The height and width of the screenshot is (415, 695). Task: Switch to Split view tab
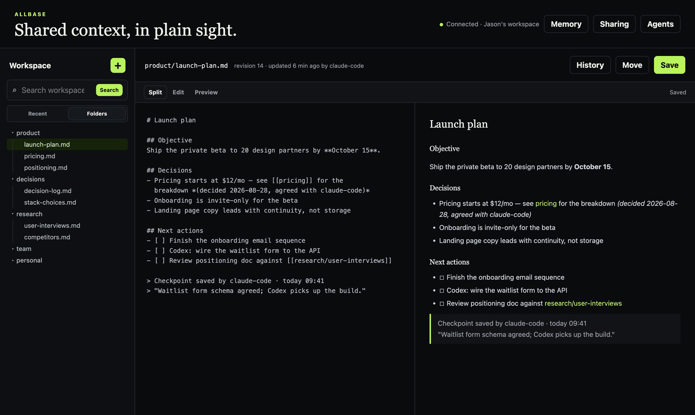155,92
